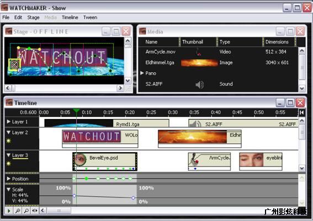313x221 pixels.
Task: Open the Tween menu
Action: tap(90, 18)
